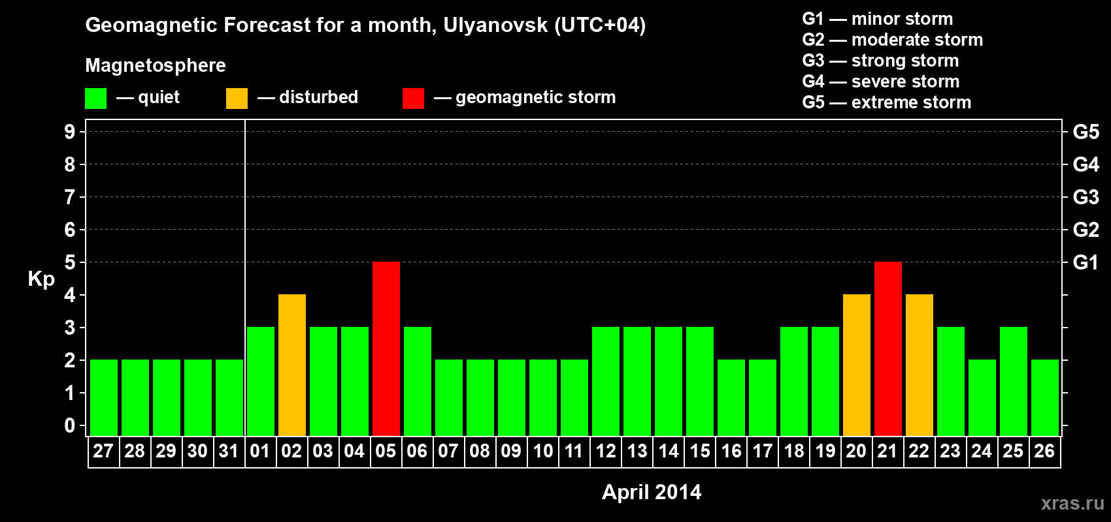Click the 'April 2014' month label
Screen dimensions: 1111x522
click(x=652, y=493)
